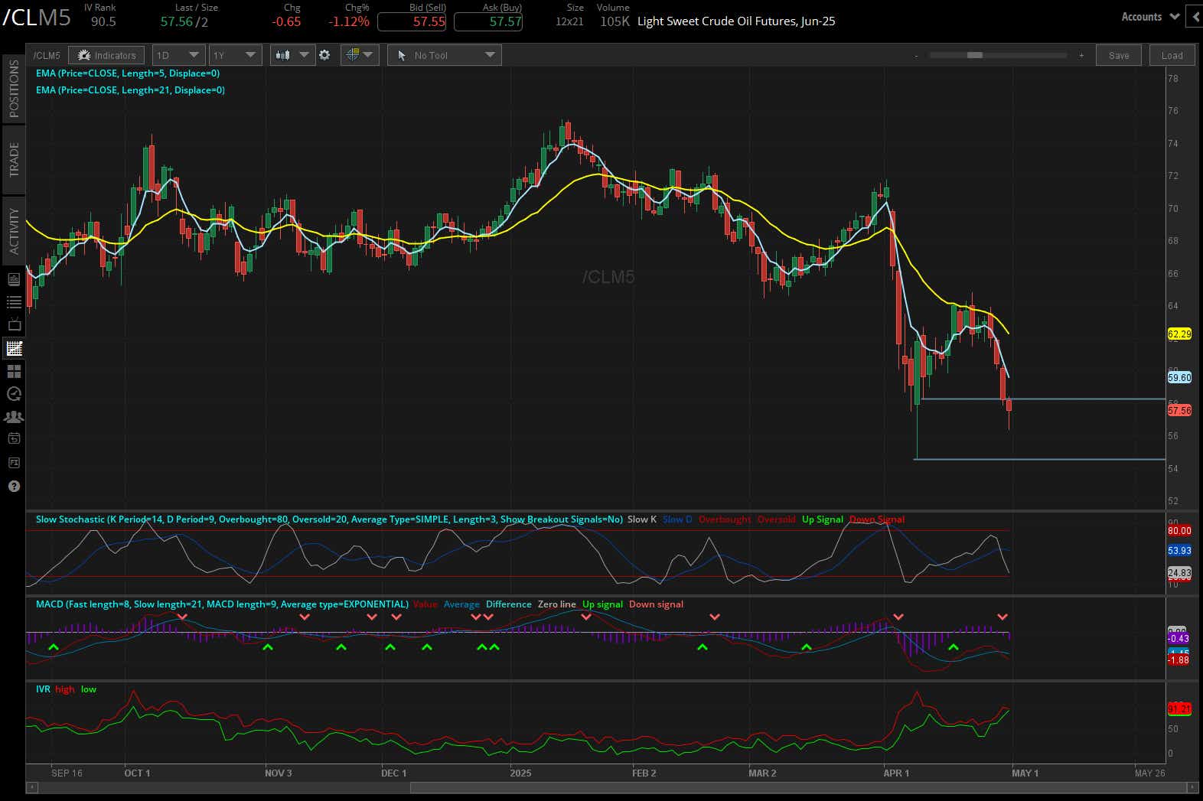Click the 53.93 Slow D value bubble
The height and width of the screenshot is (801, 1203).
pyautogui.click(x=1179, y=550)
